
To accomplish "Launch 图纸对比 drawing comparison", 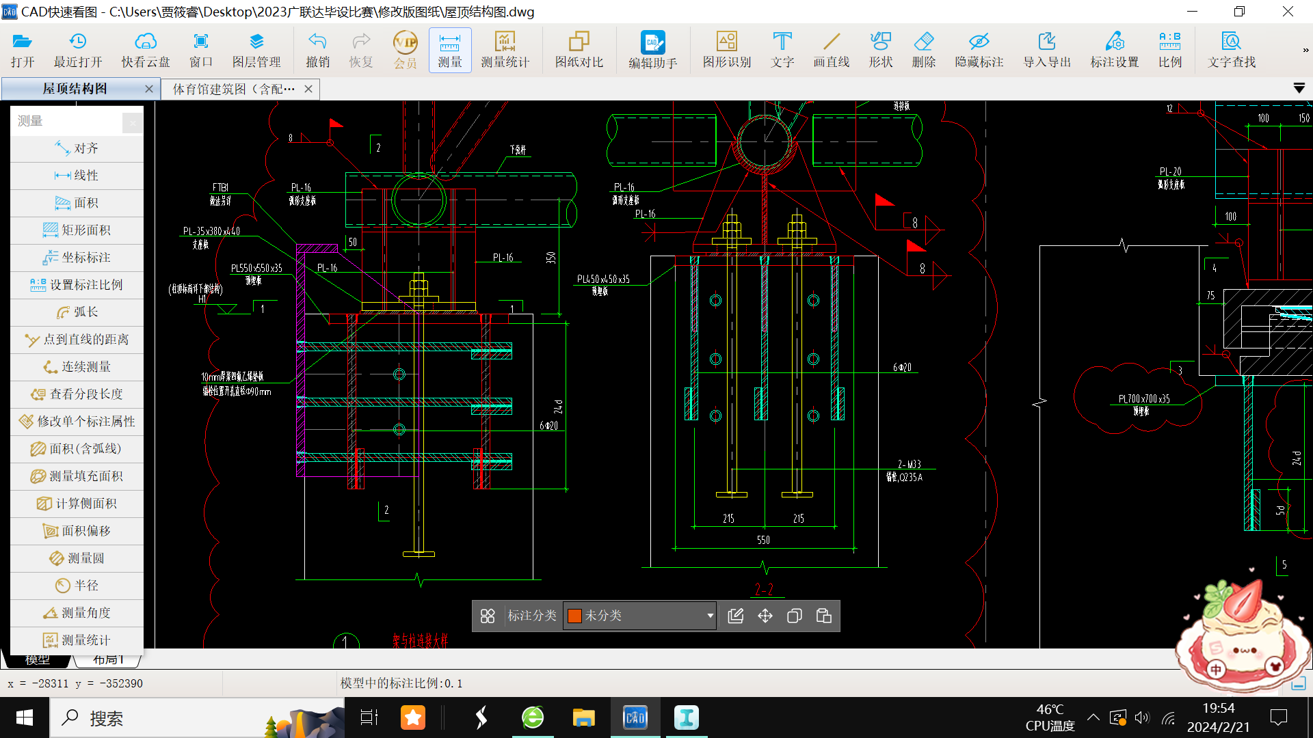I will click(579, 51).
